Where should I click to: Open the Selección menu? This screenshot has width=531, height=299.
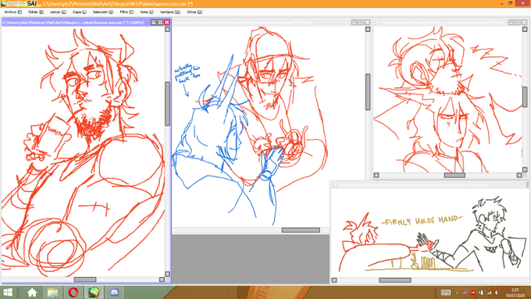103,12
